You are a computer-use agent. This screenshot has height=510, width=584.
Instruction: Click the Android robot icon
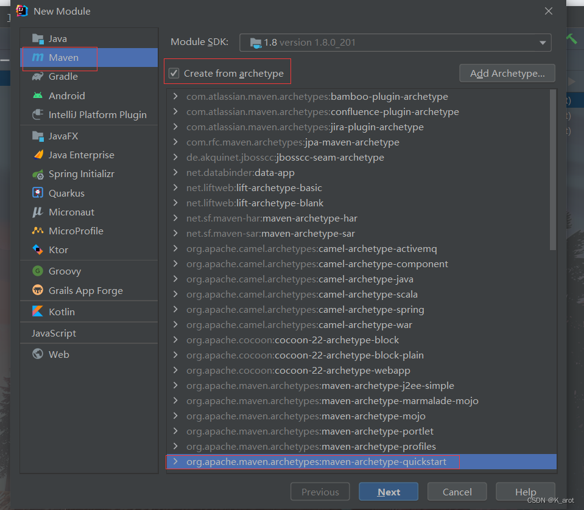pos(38,96)
